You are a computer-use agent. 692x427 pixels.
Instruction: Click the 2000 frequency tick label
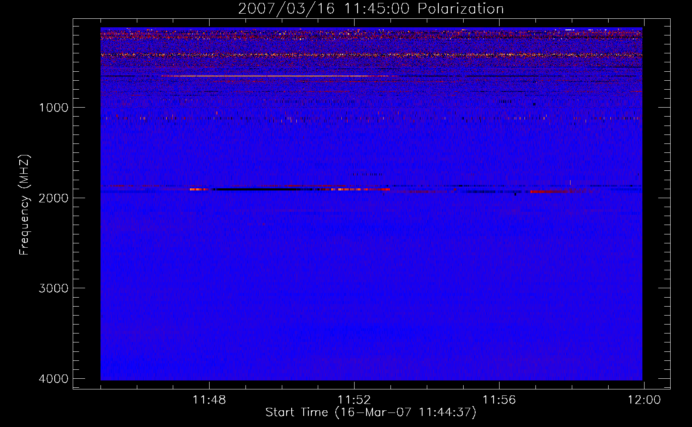pos(53,198)
